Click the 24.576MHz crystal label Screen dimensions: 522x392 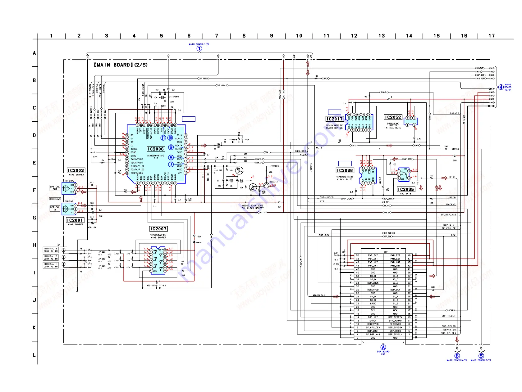point(174,97)
